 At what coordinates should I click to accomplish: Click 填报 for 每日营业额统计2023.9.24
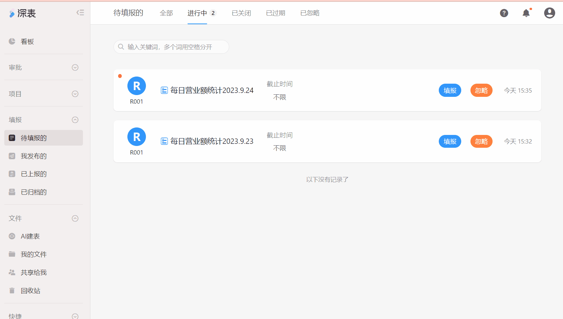[450, 90]
